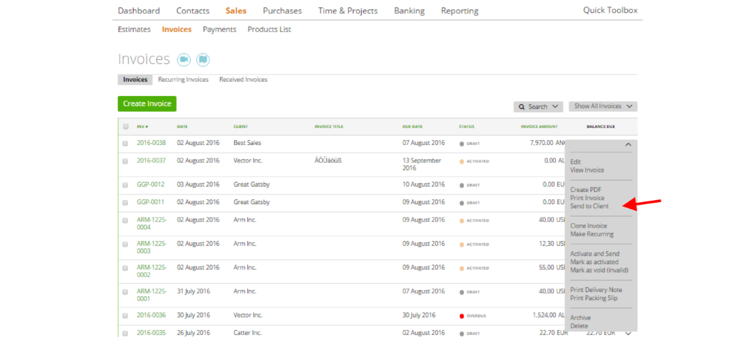Open the Products List submenu
Screen dimensions: 752x337
(x=269, y=29)
